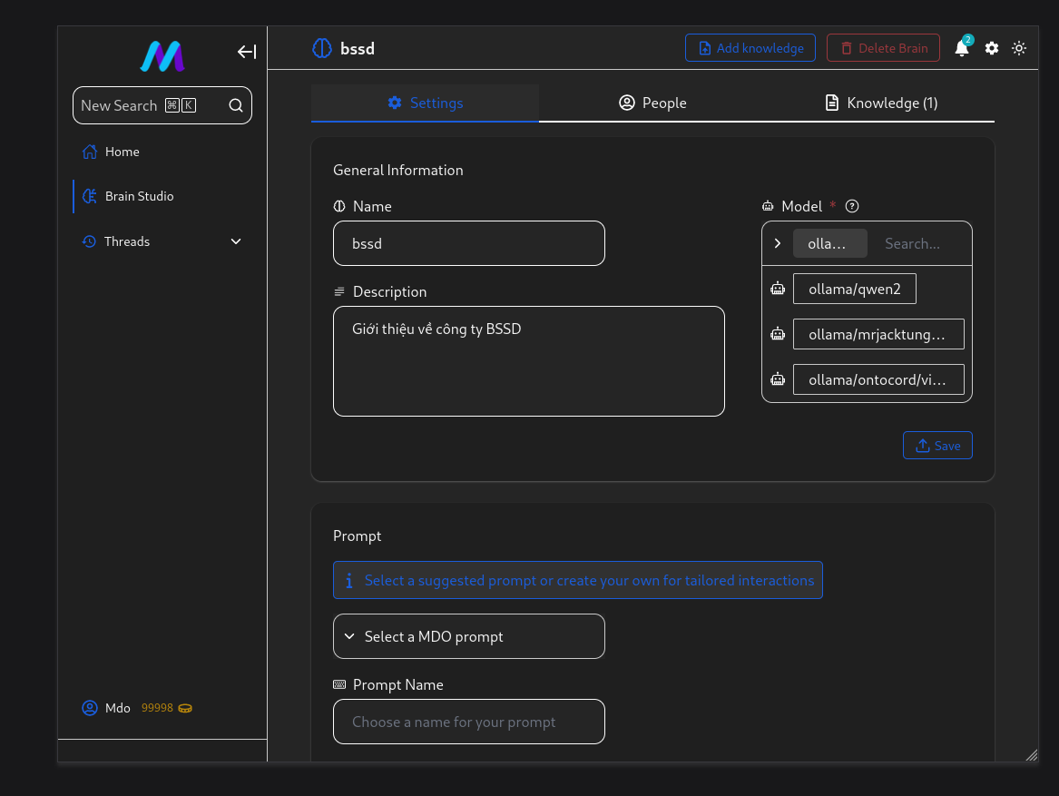Open the Knowledge (1) tab

(881, 103)
